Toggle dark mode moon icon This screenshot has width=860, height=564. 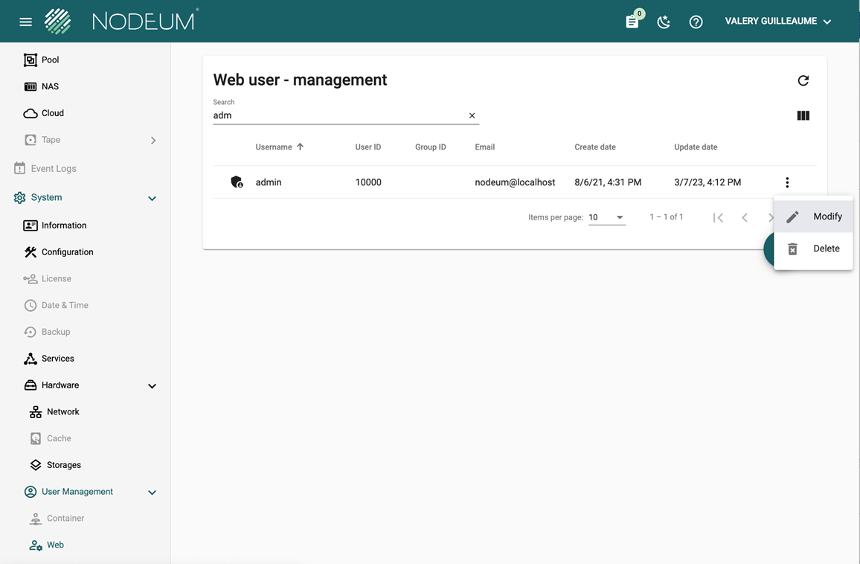664,22
